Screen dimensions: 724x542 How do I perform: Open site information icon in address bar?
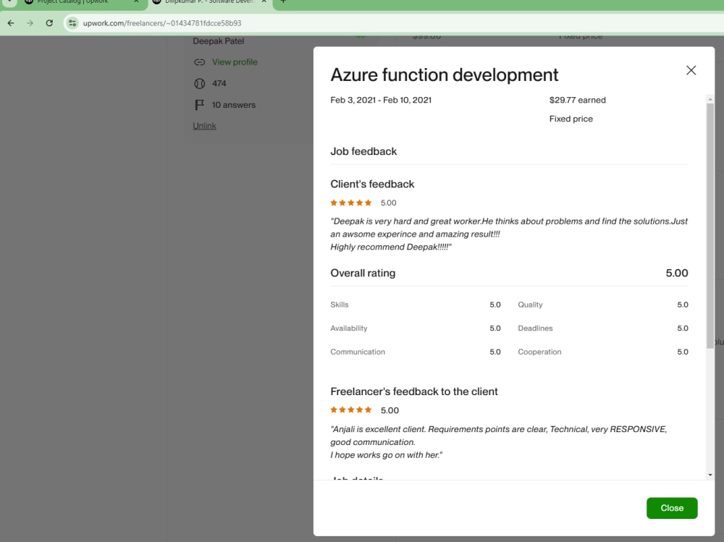click(72, 23)
